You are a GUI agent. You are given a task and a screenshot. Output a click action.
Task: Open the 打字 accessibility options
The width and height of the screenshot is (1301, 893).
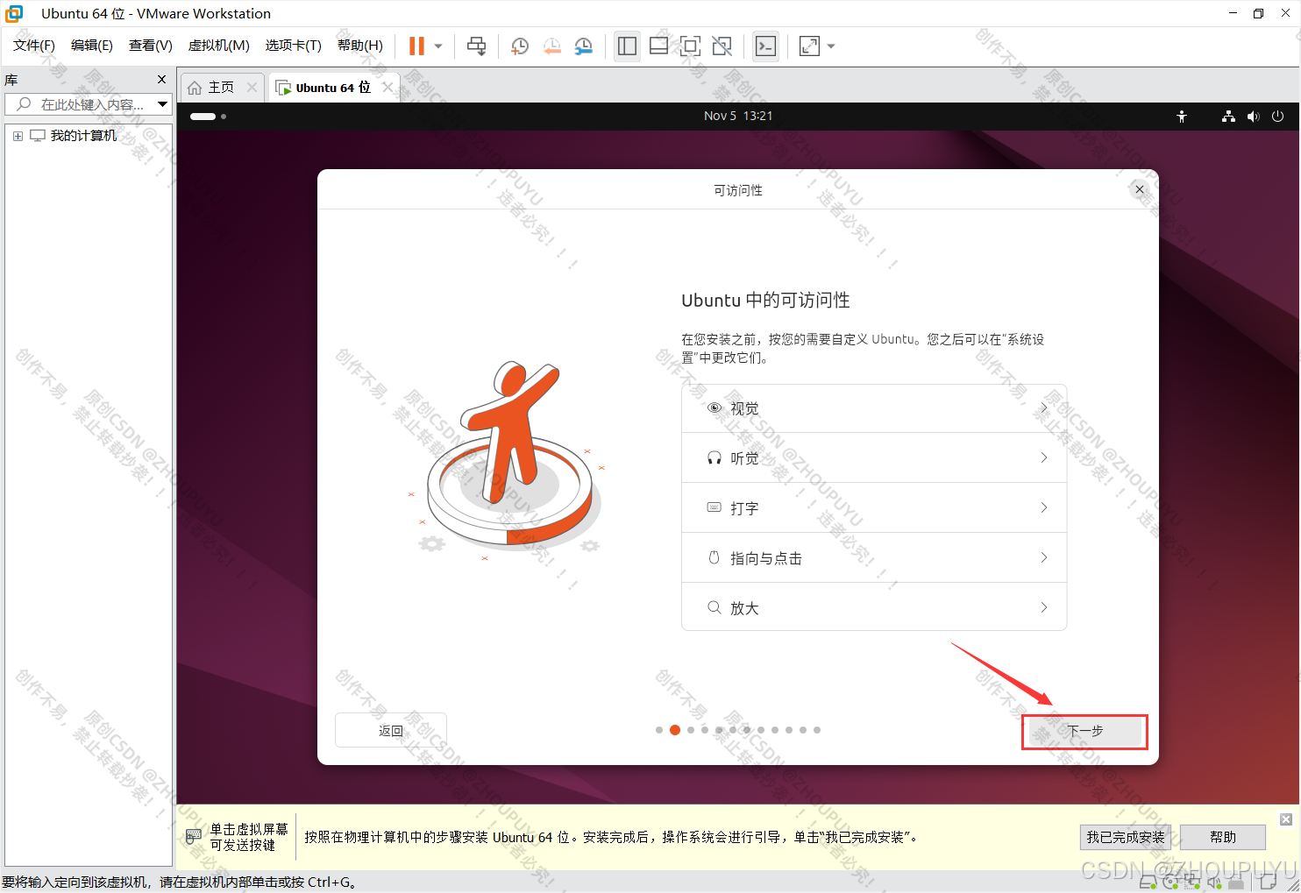click(x=874, y=508)
